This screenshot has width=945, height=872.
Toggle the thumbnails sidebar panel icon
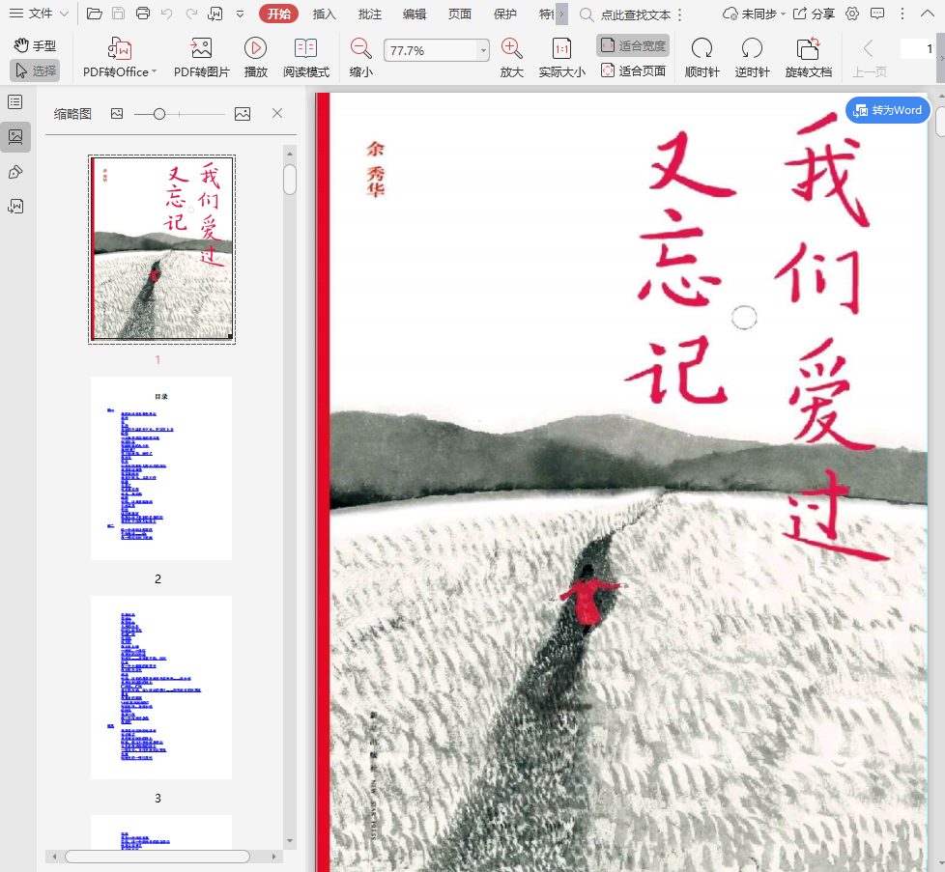point(15,137)
